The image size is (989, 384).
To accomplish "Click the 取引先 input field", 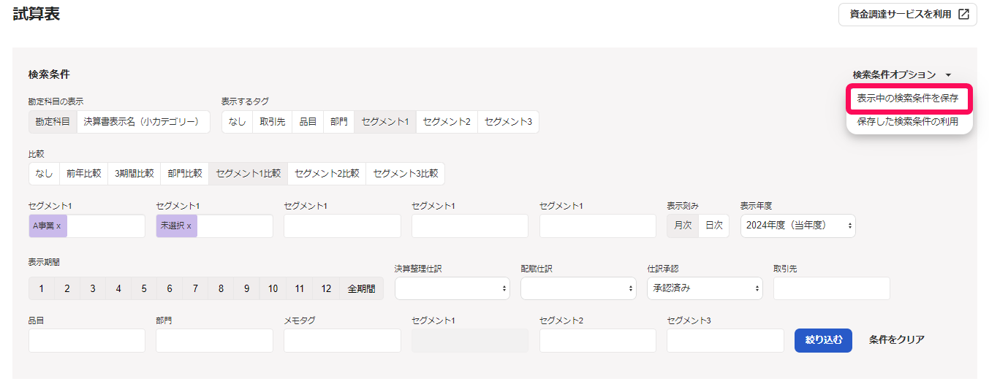I will (x=831, y=288).
